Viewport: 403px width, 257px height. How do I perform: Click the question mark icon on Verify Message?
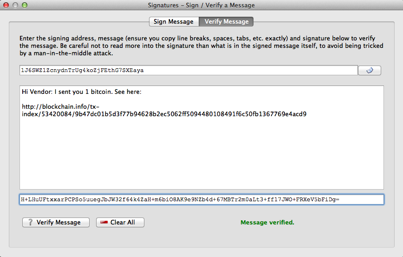point(31,222)
